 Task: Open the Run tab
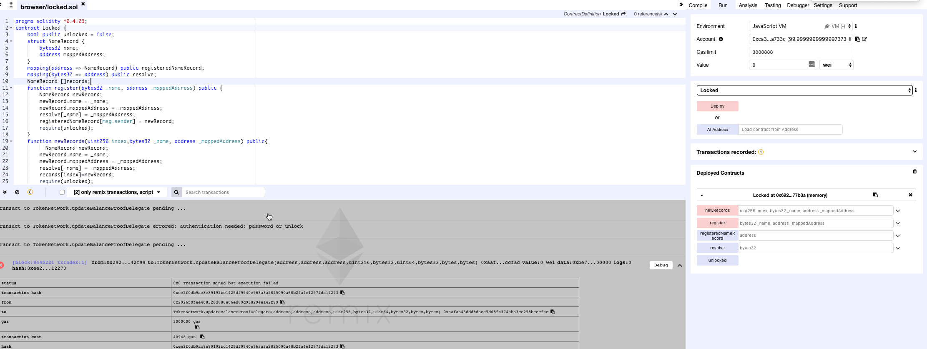tap(723, 5)
